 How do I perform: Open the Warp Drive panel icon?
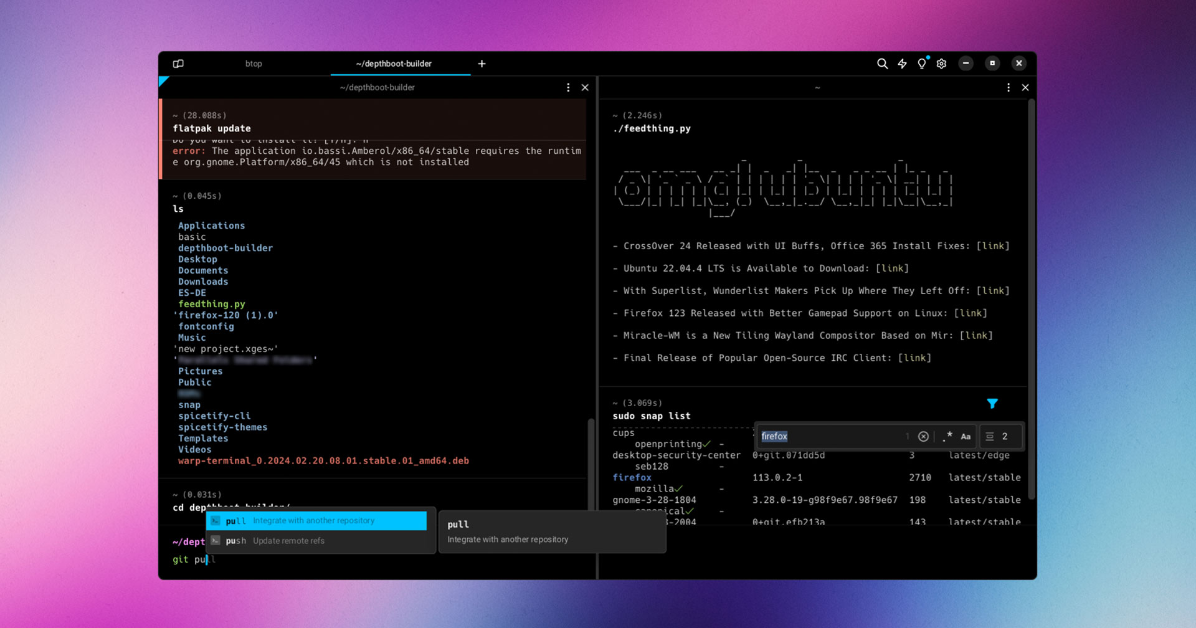(178, 64)
